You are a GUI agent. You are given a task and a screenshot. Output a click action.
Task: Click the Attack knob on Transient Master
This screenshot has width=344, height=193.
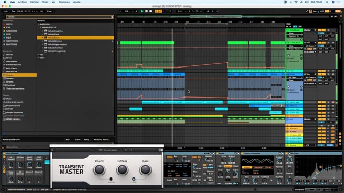(x=99, y=169)
